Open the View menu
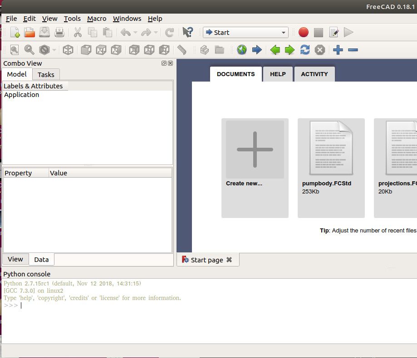The image size is (417, 358). 49,19
